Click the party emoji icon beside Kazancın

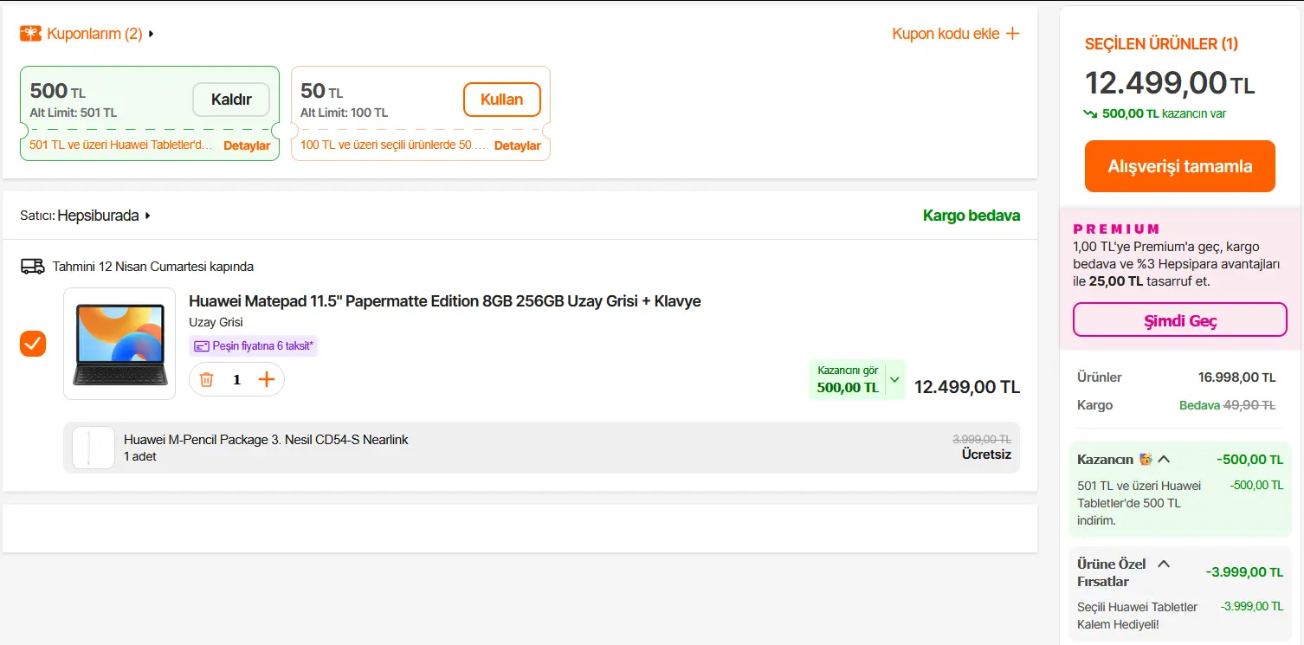pos(1146,460)
